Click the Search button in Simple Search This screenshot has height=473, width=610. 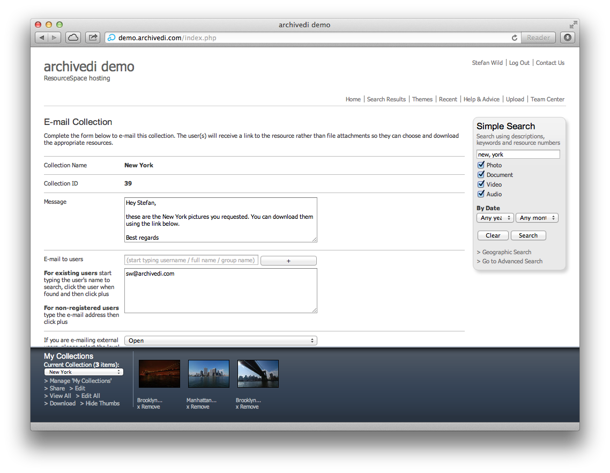pyautogui.click(x=528, y=235)
